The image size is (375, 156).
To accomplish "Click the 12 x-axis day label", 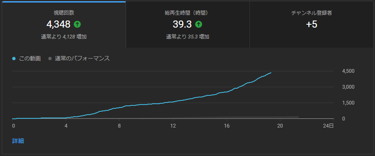I will coord(173,126).
